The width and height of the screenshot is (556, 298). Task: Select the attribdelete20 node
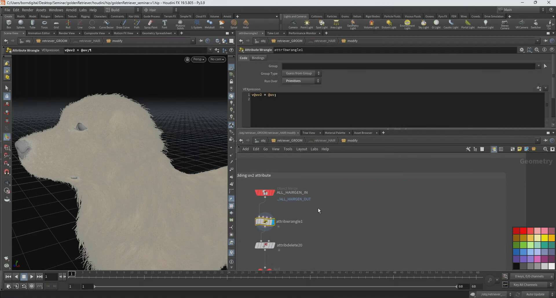(x=265, y=246)
